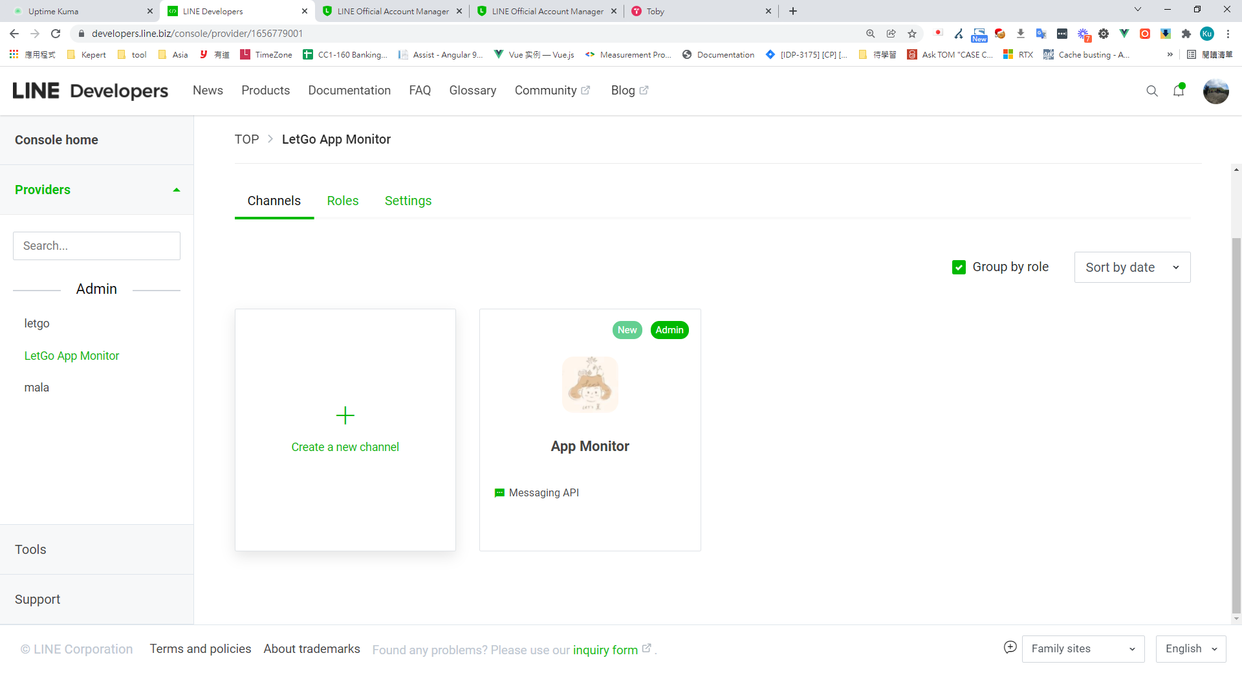Switch to the Roles tab
The image size is (1242, 673).
click(343, 201)
